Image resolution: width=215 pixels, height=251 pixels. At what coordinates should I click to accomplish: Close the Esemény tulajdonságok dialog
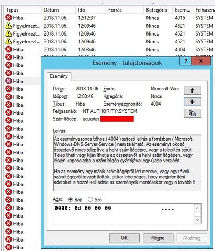coord(201,61)
